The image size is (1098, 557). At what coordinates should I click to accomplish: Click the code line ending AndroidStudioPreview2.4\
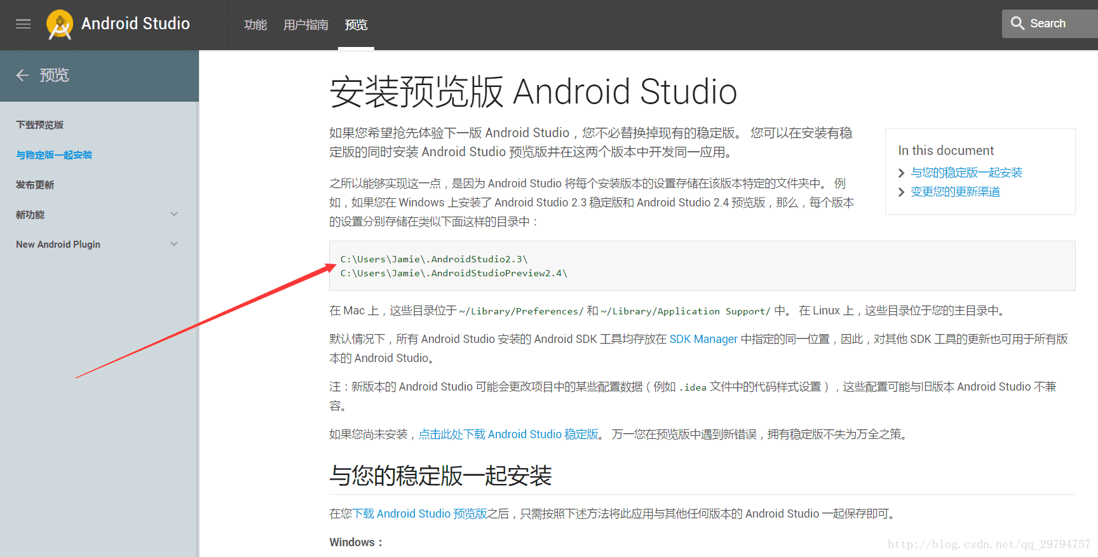[x=454, y=273]
